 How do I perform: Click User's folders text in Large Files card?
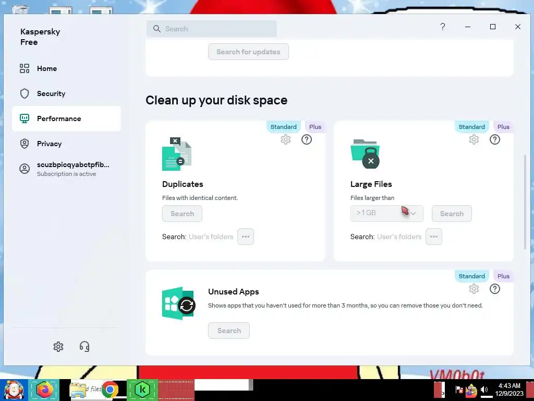tap(399, 237)
